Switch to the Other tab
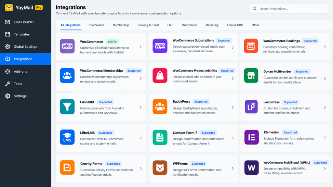The width and height of the screenshot is (333, 187). click(x=255, y=25)
